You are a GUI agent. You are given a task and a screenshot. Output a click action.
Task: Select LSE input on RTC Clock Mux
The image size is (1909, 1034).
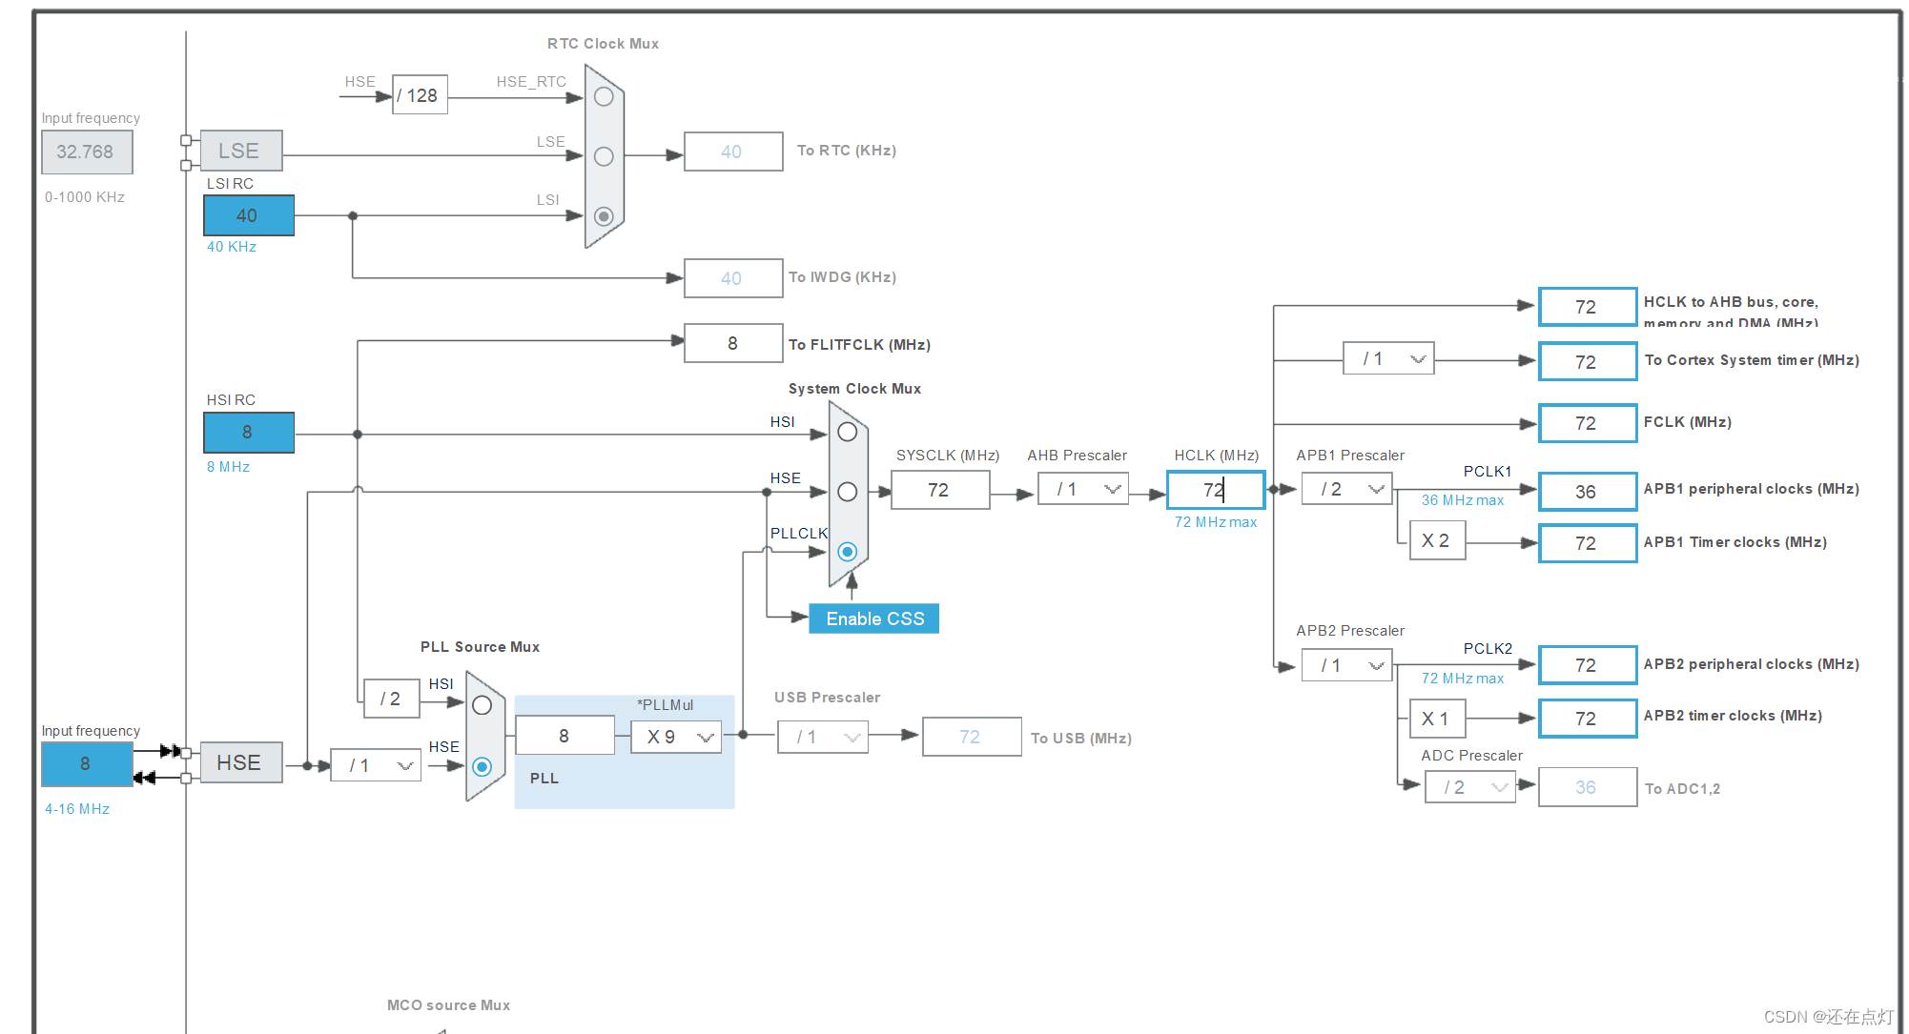point(604,156)
